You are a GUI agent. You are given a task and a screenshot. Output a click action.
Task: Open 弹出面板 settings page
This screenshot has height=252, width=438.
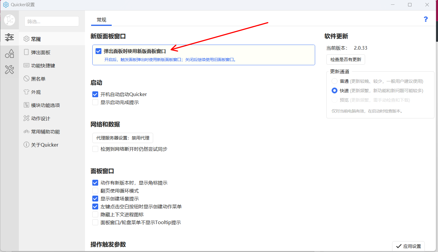tap(52, 52)
